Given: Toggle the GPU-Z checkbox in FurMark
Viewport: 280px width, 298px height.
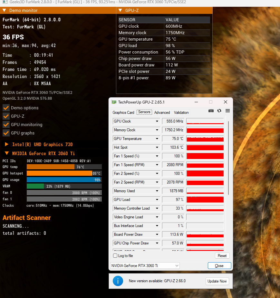Looking at the screenshot, I should pyautogui.click(x=6, y=116).
